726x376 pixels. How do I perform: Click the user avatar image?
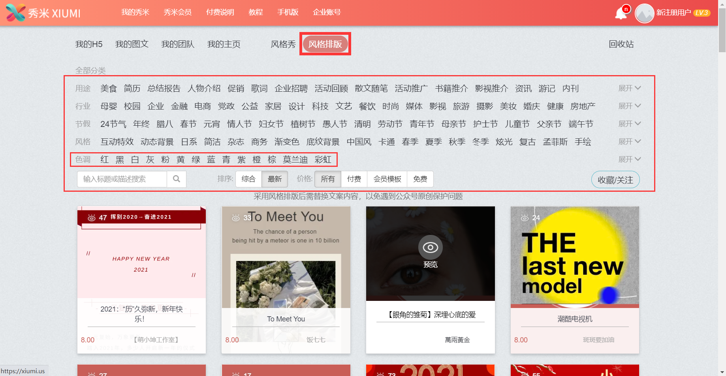pyautogui.click(x=644, y=12)
